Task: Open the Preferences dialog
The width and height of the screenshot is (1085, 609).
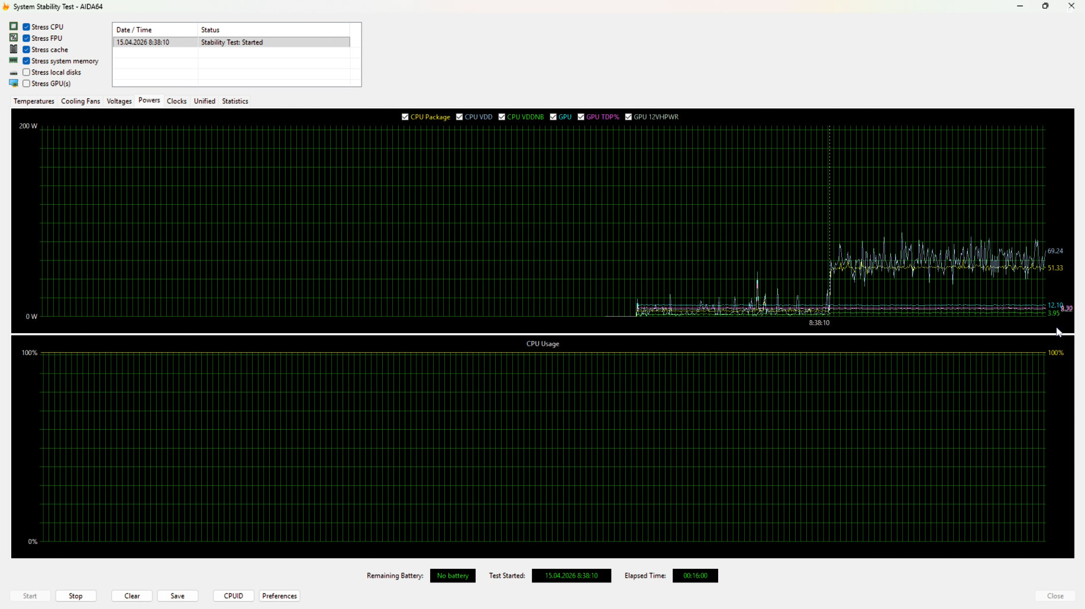Action: click(279, 596)
